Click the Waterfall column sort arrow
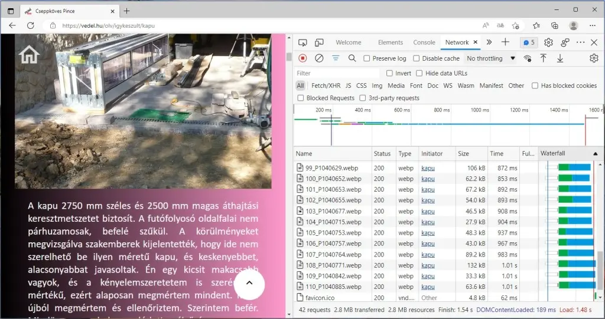Viewport: 605px width, 319px height. [594, 153]
